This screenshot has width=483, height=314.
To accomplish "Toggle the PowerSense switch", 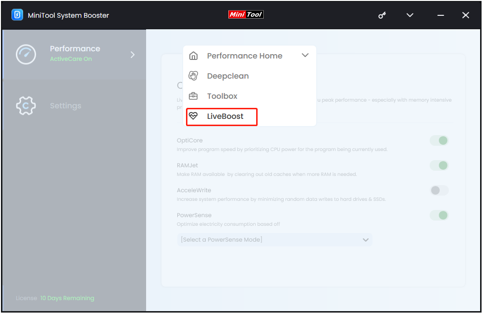I will (439, 215).
